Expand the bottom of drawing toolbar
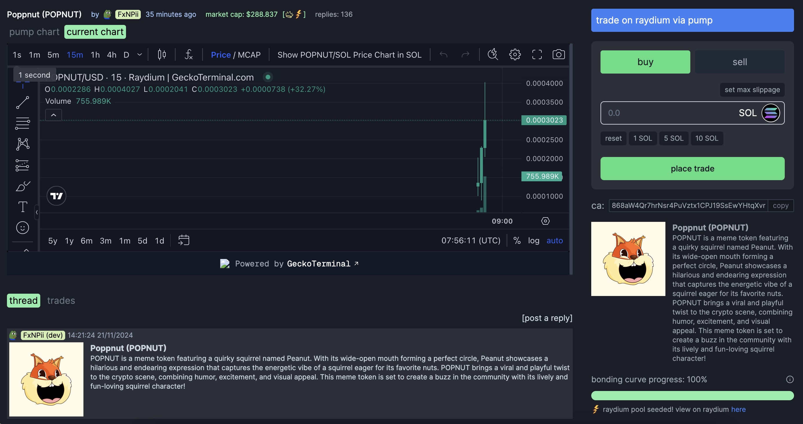Viewport: 803px width, 424px height. click(x=26, y=249)
